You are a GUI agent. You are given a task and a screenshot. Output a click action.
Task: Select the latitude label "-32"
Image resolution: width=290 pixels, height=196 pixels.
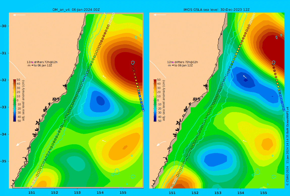tap(3, 80)
